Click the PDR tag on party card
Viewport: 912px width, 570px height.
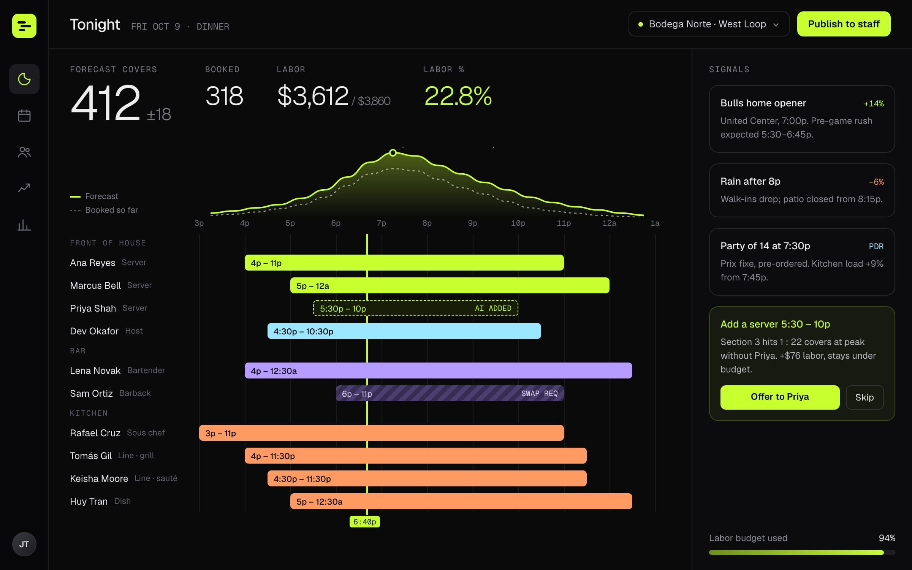(876, 246)
